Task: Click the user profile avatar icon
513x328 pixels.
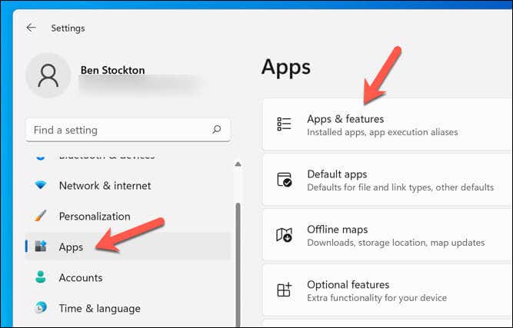Action: pos(48,75)
